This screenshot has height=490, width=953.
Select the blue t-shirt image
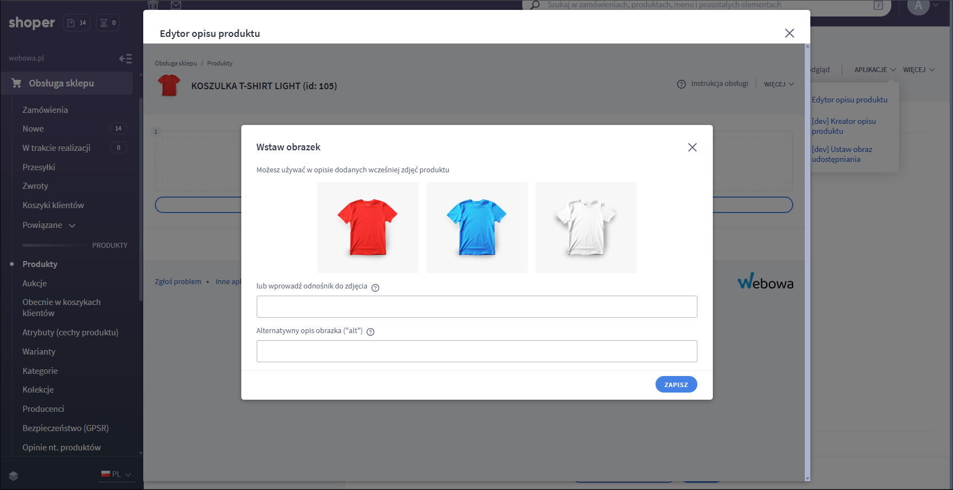[476, 227]
